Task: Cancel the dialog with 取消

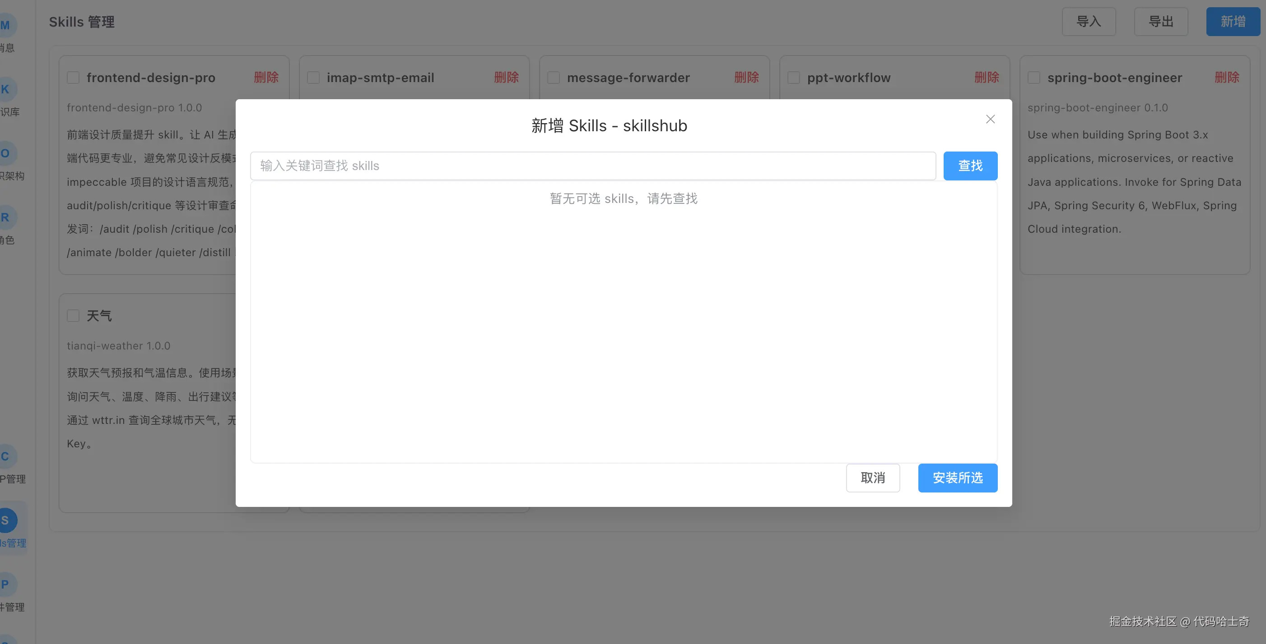Action: tap(873, 478)
